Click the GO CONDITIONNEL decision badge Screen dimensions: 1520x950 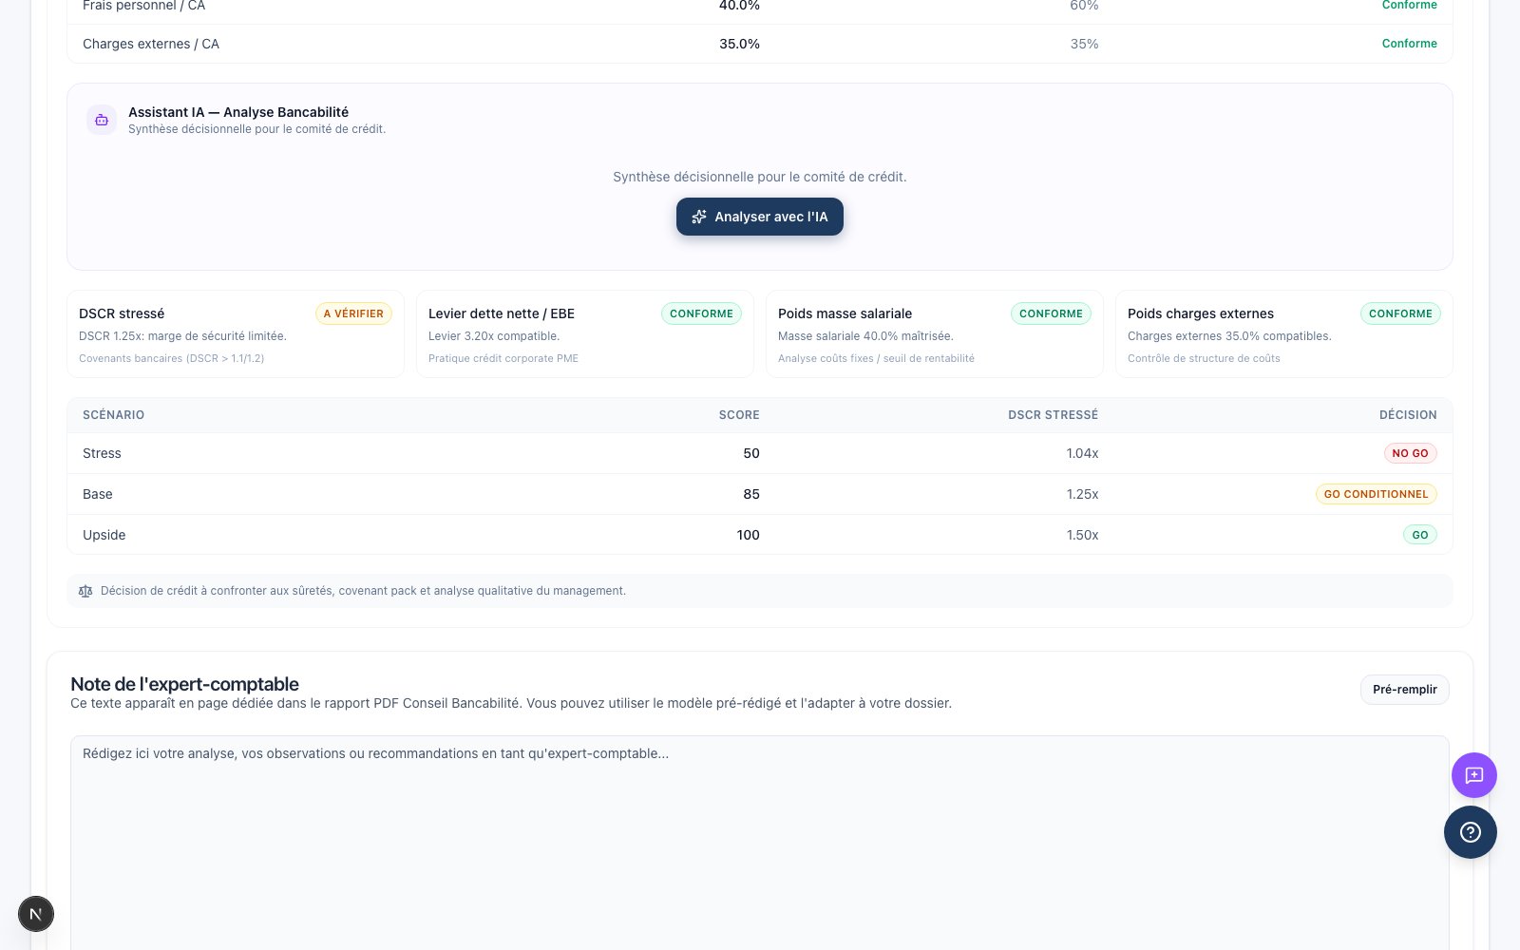(1376, 494)
